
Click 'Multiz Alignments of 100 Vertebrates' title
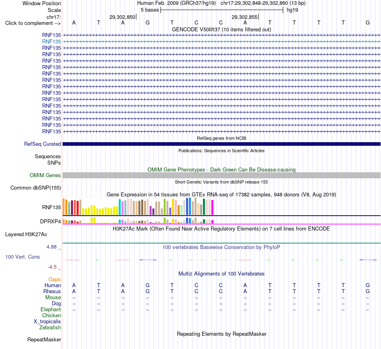[221, 274]
